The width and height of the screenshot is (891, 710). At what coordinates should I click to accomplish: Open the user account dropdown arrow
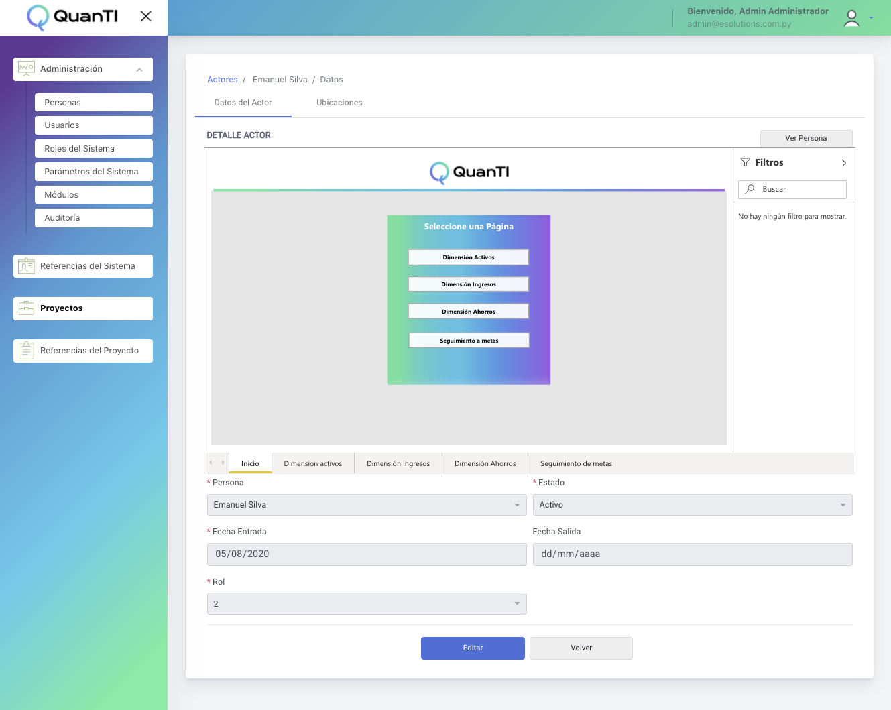point(871,18)
